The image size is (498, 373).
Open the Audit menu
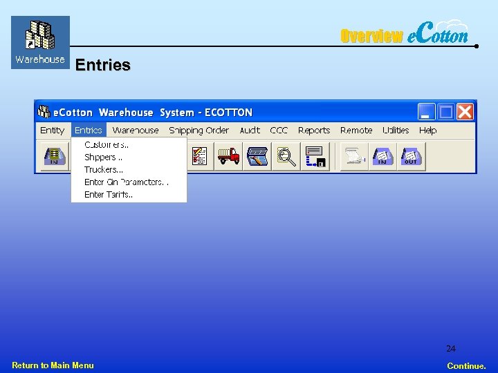(x=250, y=131)
